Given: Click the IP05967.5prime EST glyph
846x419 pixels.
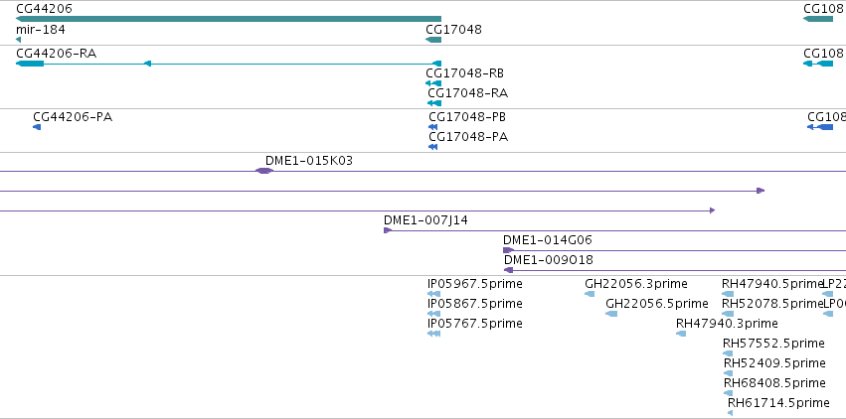Looking at the screenshot, I should tap(433, 294).
